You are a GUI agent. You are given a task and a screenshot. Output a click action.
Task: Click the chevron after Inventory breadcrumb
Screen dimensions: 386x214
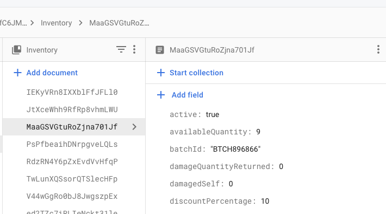click(80, 23)
